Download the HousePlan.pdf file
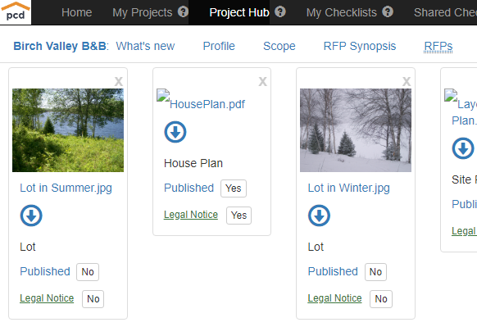 tap(175, 132)
